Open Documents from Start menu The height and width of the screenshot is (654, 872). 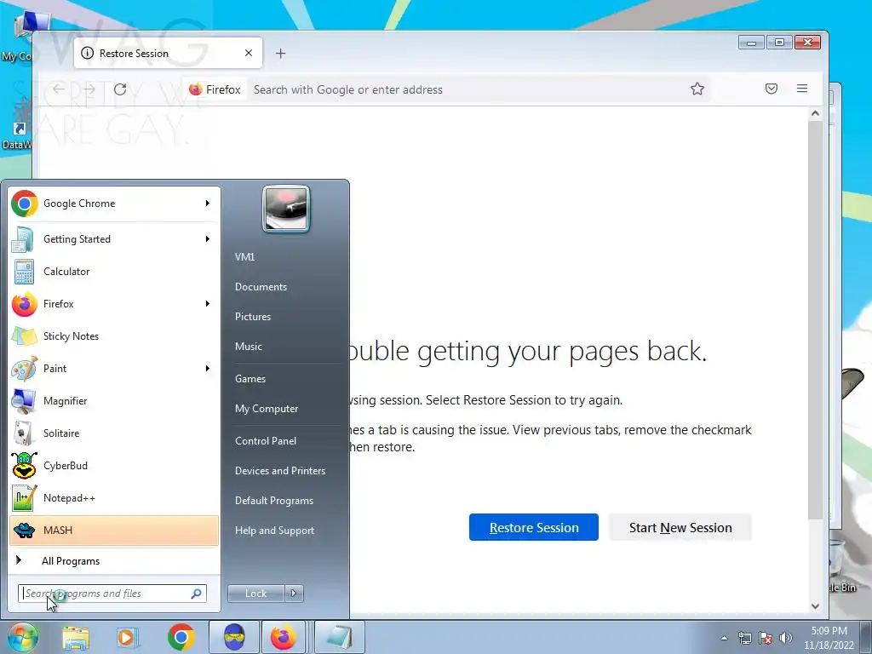click(x=261, y=287)
